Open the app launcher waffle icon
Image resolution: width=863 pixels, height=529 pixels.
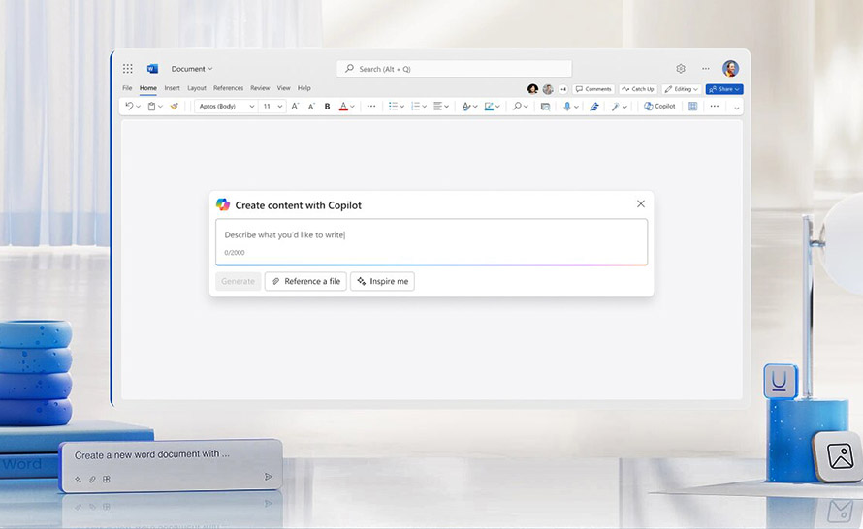click(127, 69)
